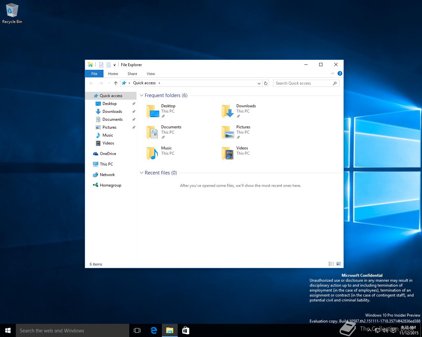
Task: Select the Pictures folder icon in Frequent folders
Action: pos(228,132)
